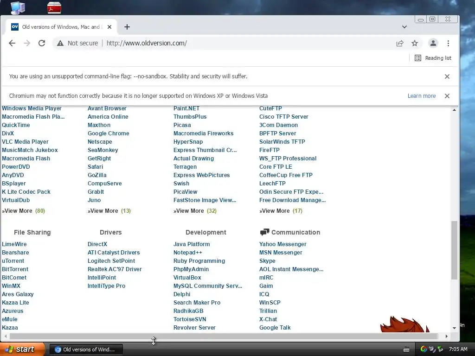The image size is (475, 356).
Task: Open the uTorrent link
Action: [x=13, y=261]
